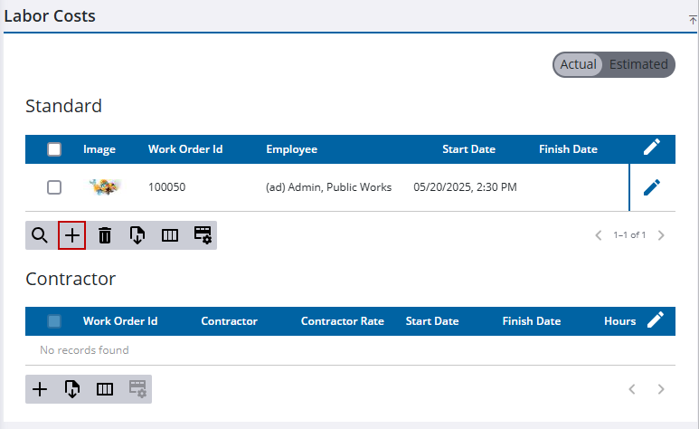Sort Standard table by Employee column
This screenshot has height=429, width=699.
(x=291, y=149)
